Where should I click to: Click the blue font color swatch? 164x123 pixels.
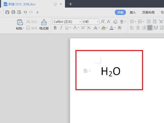[x=112, y=28]
